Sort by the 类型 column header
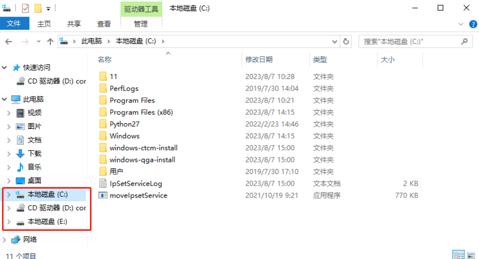Viewport: 479px width, 259px height. (x=320, y=60)
